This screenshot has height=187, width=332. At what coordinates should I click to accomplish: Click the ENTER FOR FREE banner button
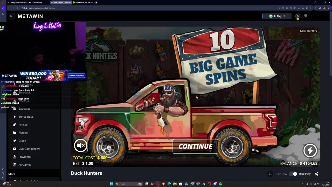pos(77,76)
